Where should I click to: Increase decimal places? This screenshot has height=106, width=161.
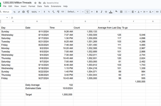coord(58,12)
